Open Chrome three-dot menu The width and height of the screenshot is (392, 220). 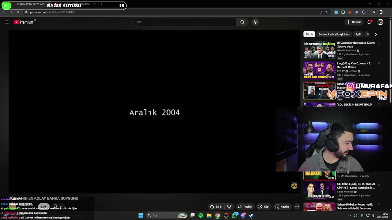pyautogui.click(x=388, y=12)
